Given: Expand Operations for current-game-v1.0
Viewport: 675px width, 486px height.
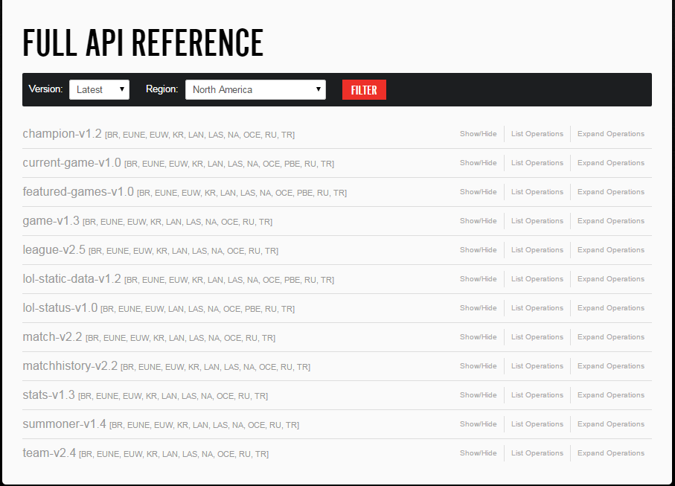Looking at the screenshot, I should [611, 163].
